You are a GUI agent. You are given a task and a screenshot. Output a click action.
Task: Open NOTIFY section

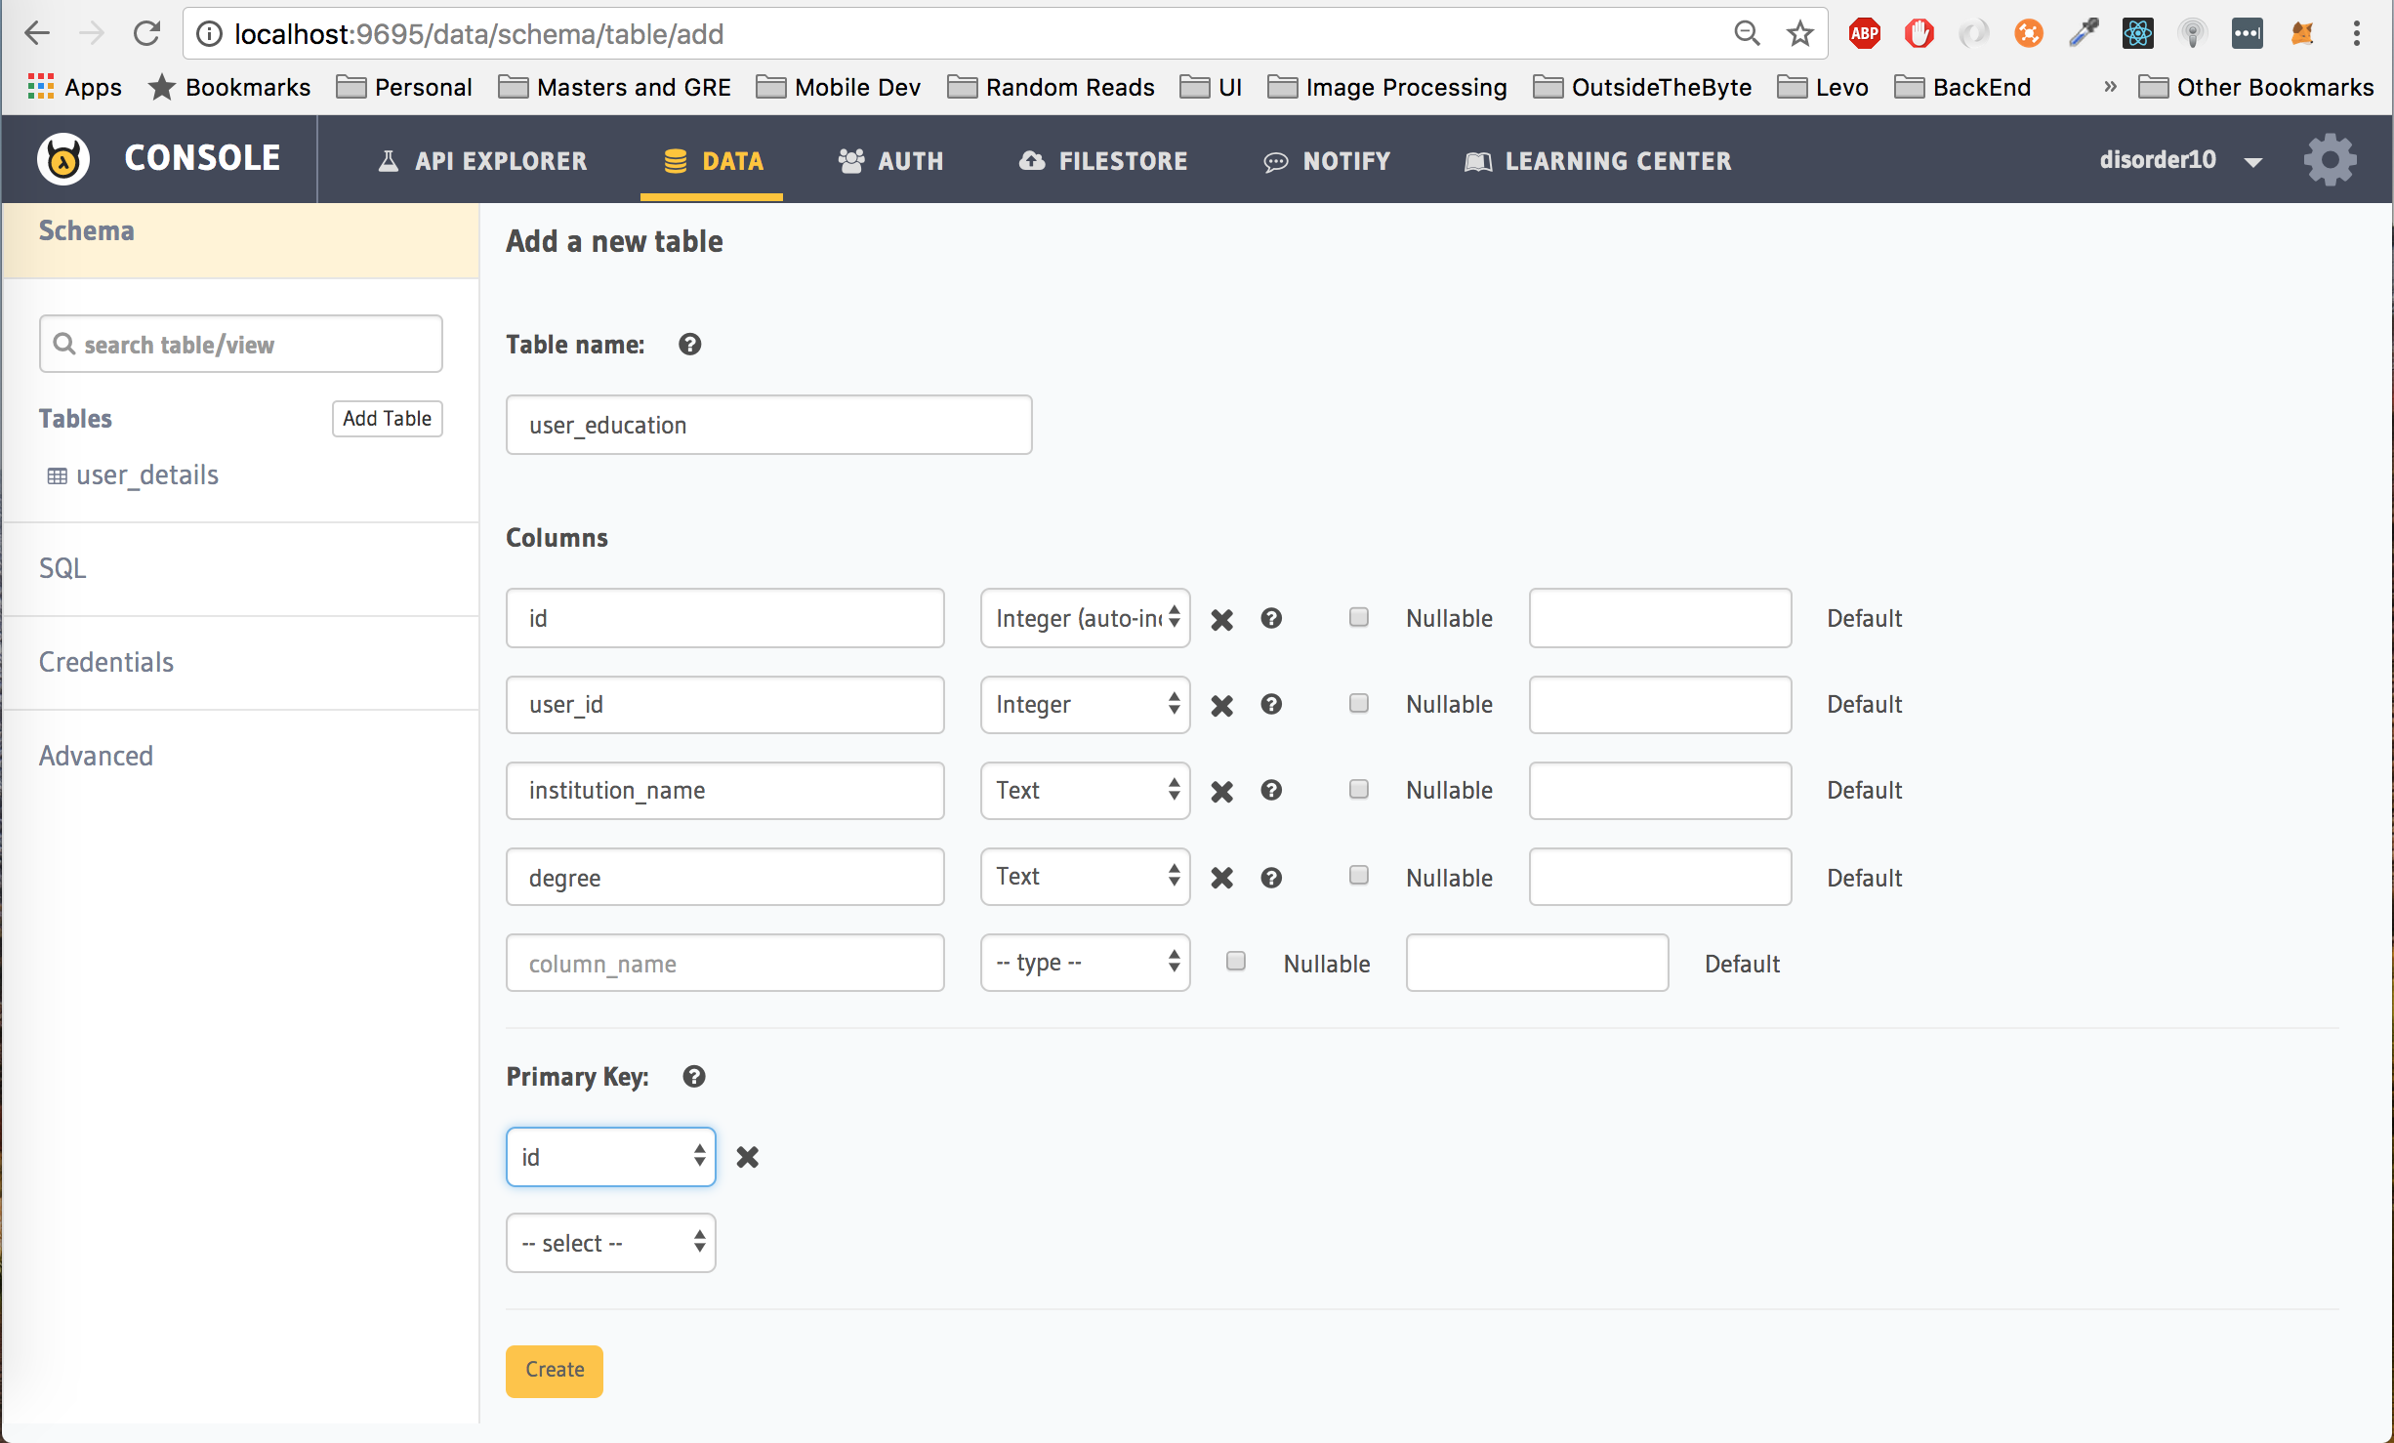coord(1327,159)
